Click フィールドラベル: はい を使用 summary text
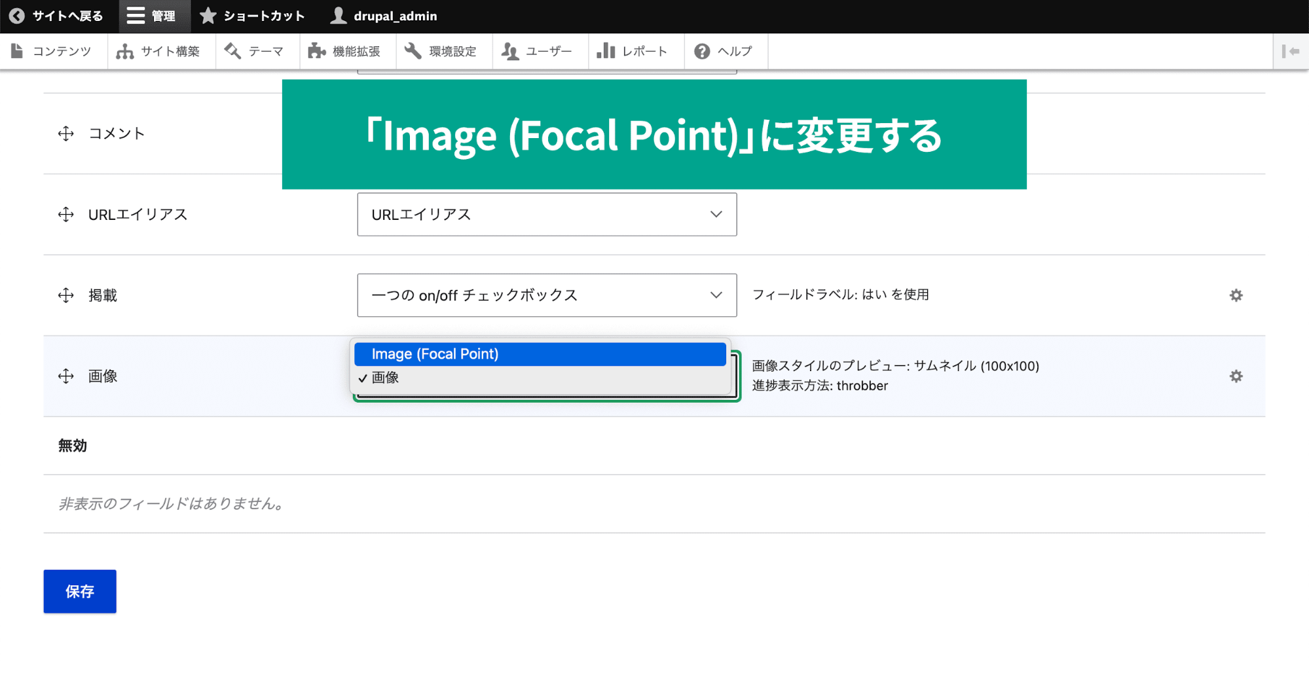Image resolution: width=1309 pixels, height=682 pixels. pos(840,295)
